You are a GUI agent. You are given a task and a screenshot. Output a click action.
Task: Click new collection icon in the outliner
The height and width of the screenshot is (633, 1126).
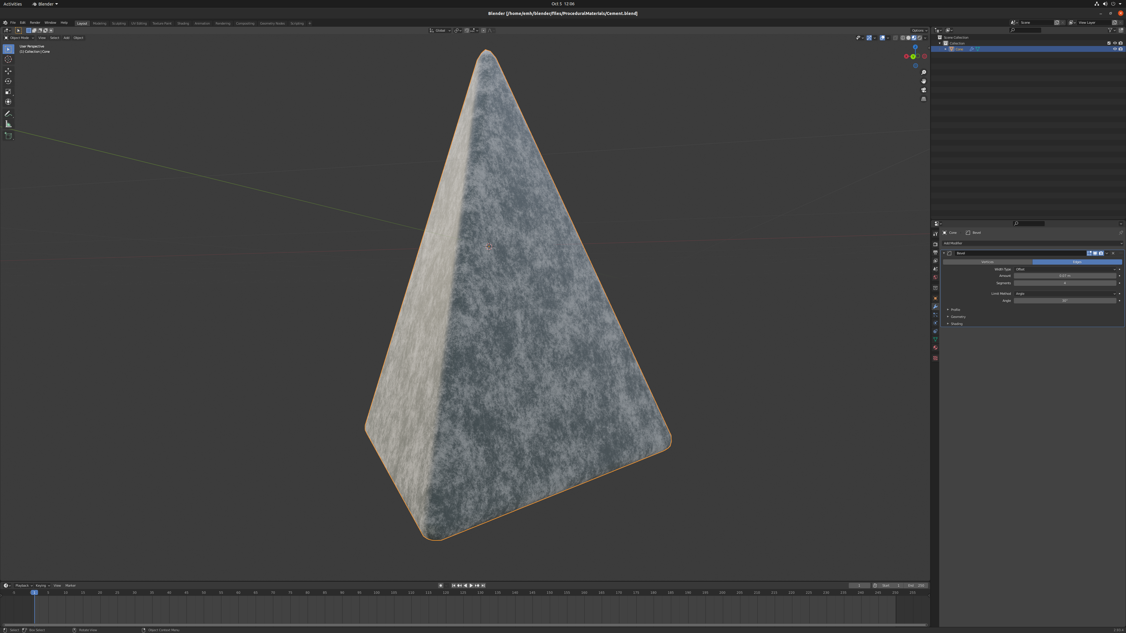pyautogui.click(x=1121, y=30)
